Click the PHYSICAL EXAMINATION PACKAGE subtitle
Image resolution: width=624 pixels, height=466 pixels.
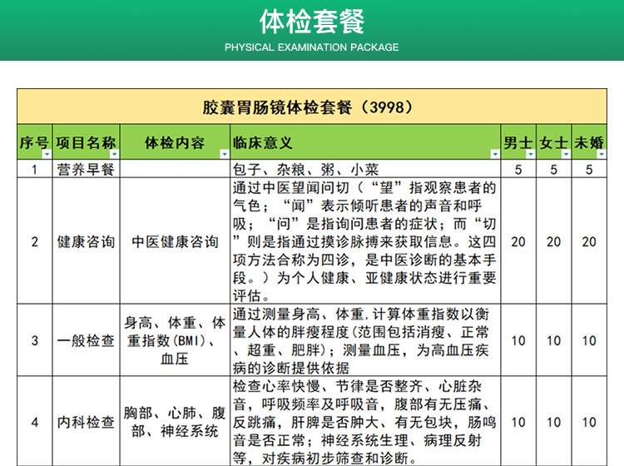tap(312, 47)
